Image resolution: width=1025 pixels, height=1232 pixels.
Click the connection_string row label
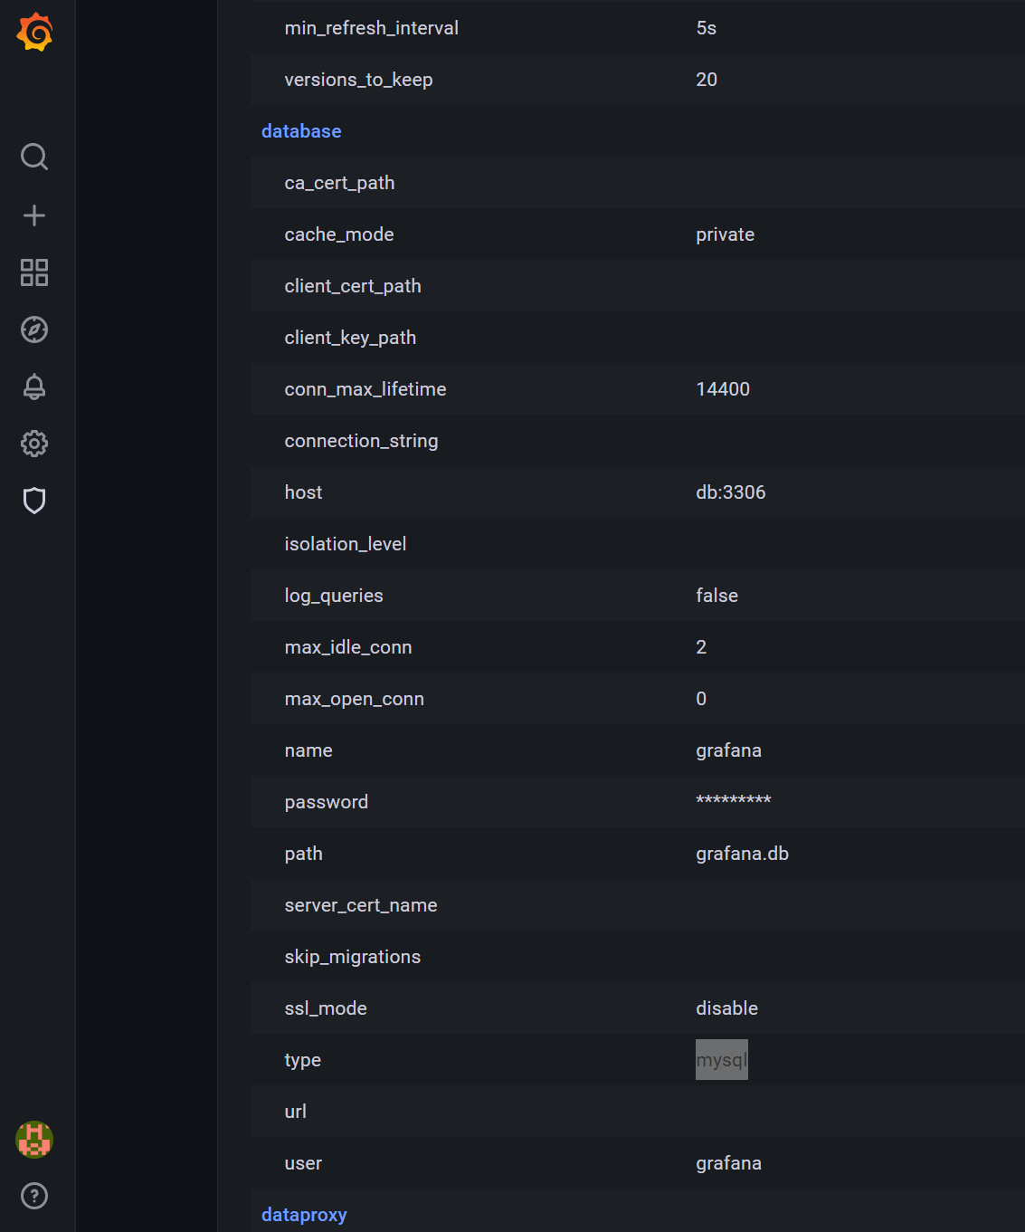click(x=362, y=441)
